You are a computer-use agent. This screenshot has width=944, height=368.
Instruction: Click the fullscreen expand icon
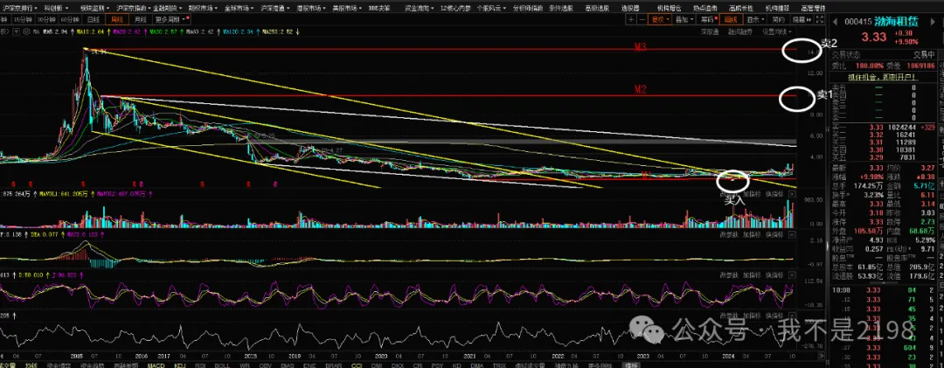click(x=820, y=19)
